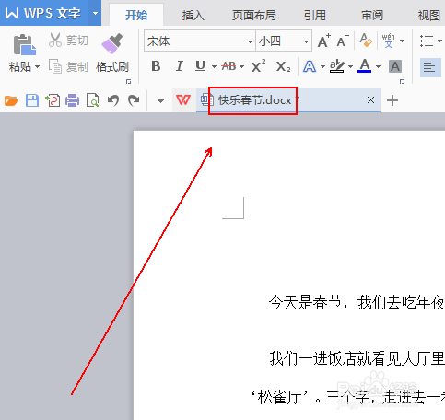Image resolution: width=445 pixels, height=420 pixels.
Task: Click the export to PDF icon
Action: point(53,100)
